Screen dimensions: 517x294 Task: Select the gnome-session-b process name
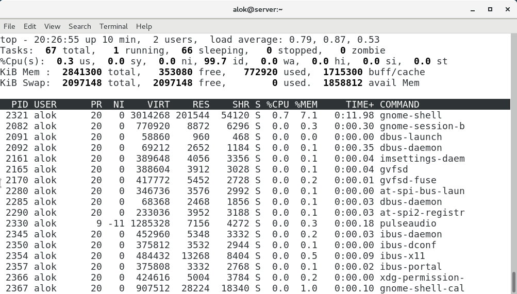[x=422, y=126]
